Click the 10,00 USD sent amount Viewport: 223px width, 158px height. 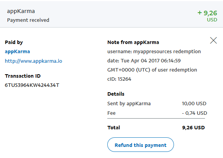[194, 104]
